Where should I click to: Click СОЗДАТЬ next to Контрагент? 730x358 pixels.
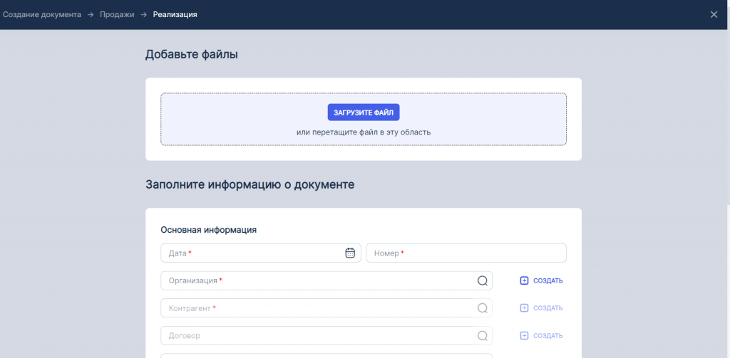[x=548, y=308]
